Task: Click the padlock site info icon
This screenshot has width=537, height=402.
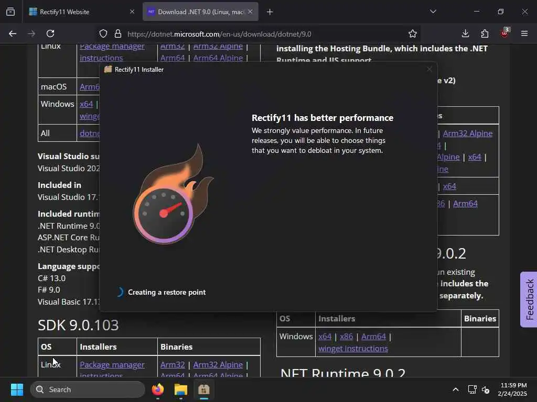Action: click(118, 34)
